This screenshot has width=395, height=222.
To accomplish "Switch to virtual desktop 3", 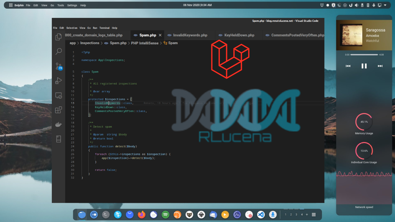I will point(296,215).
